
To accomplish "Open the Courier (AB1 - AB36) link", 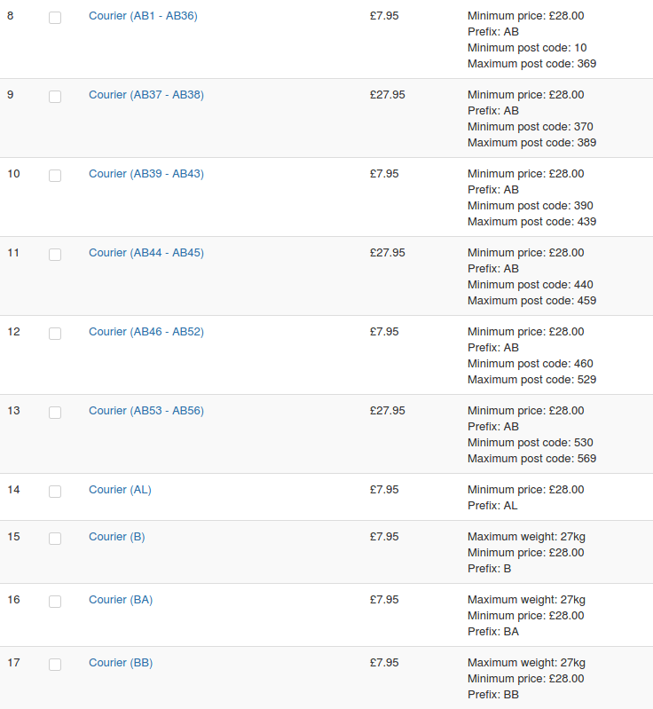I will [143, 16].
